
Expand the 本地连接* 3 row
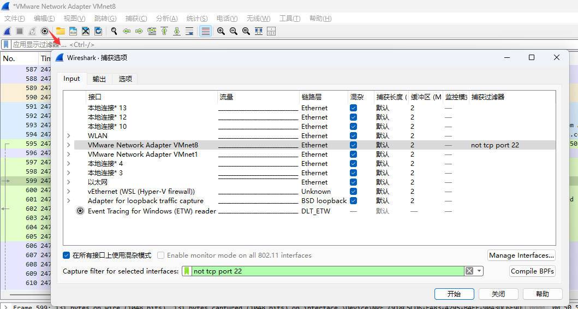69,173
